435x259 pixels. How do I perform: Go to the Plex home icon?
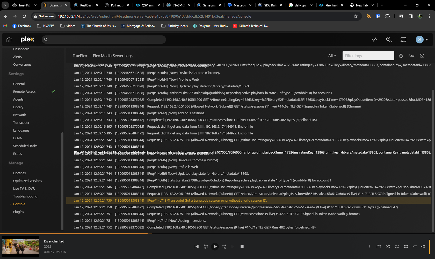[9, 40]
